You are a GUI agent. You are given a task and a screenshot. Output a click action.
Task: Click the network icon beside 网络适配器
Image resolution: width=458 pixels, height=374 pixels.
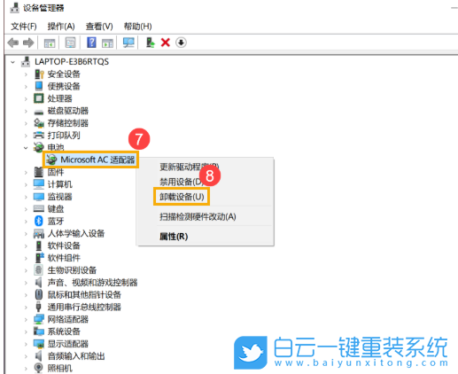click(x=39, y=319)
